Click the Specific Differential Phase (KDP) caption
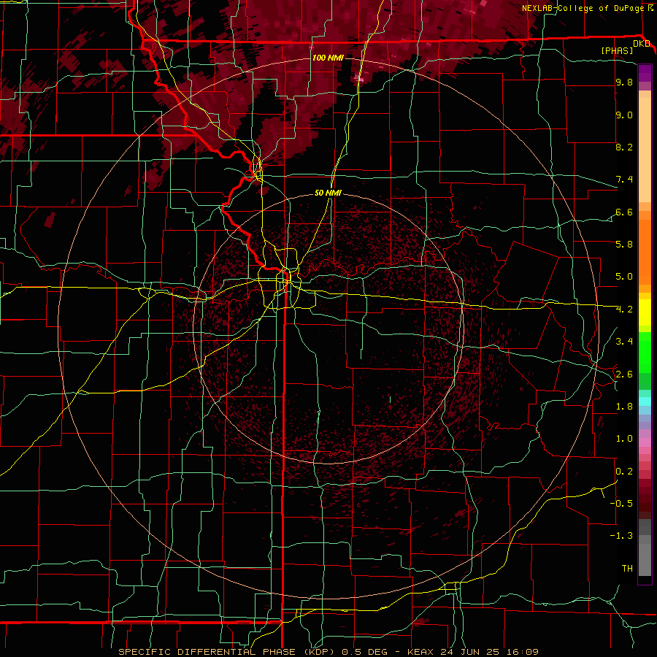The height and width of the screenshot is (657, 657). click(x=228, y=652)
